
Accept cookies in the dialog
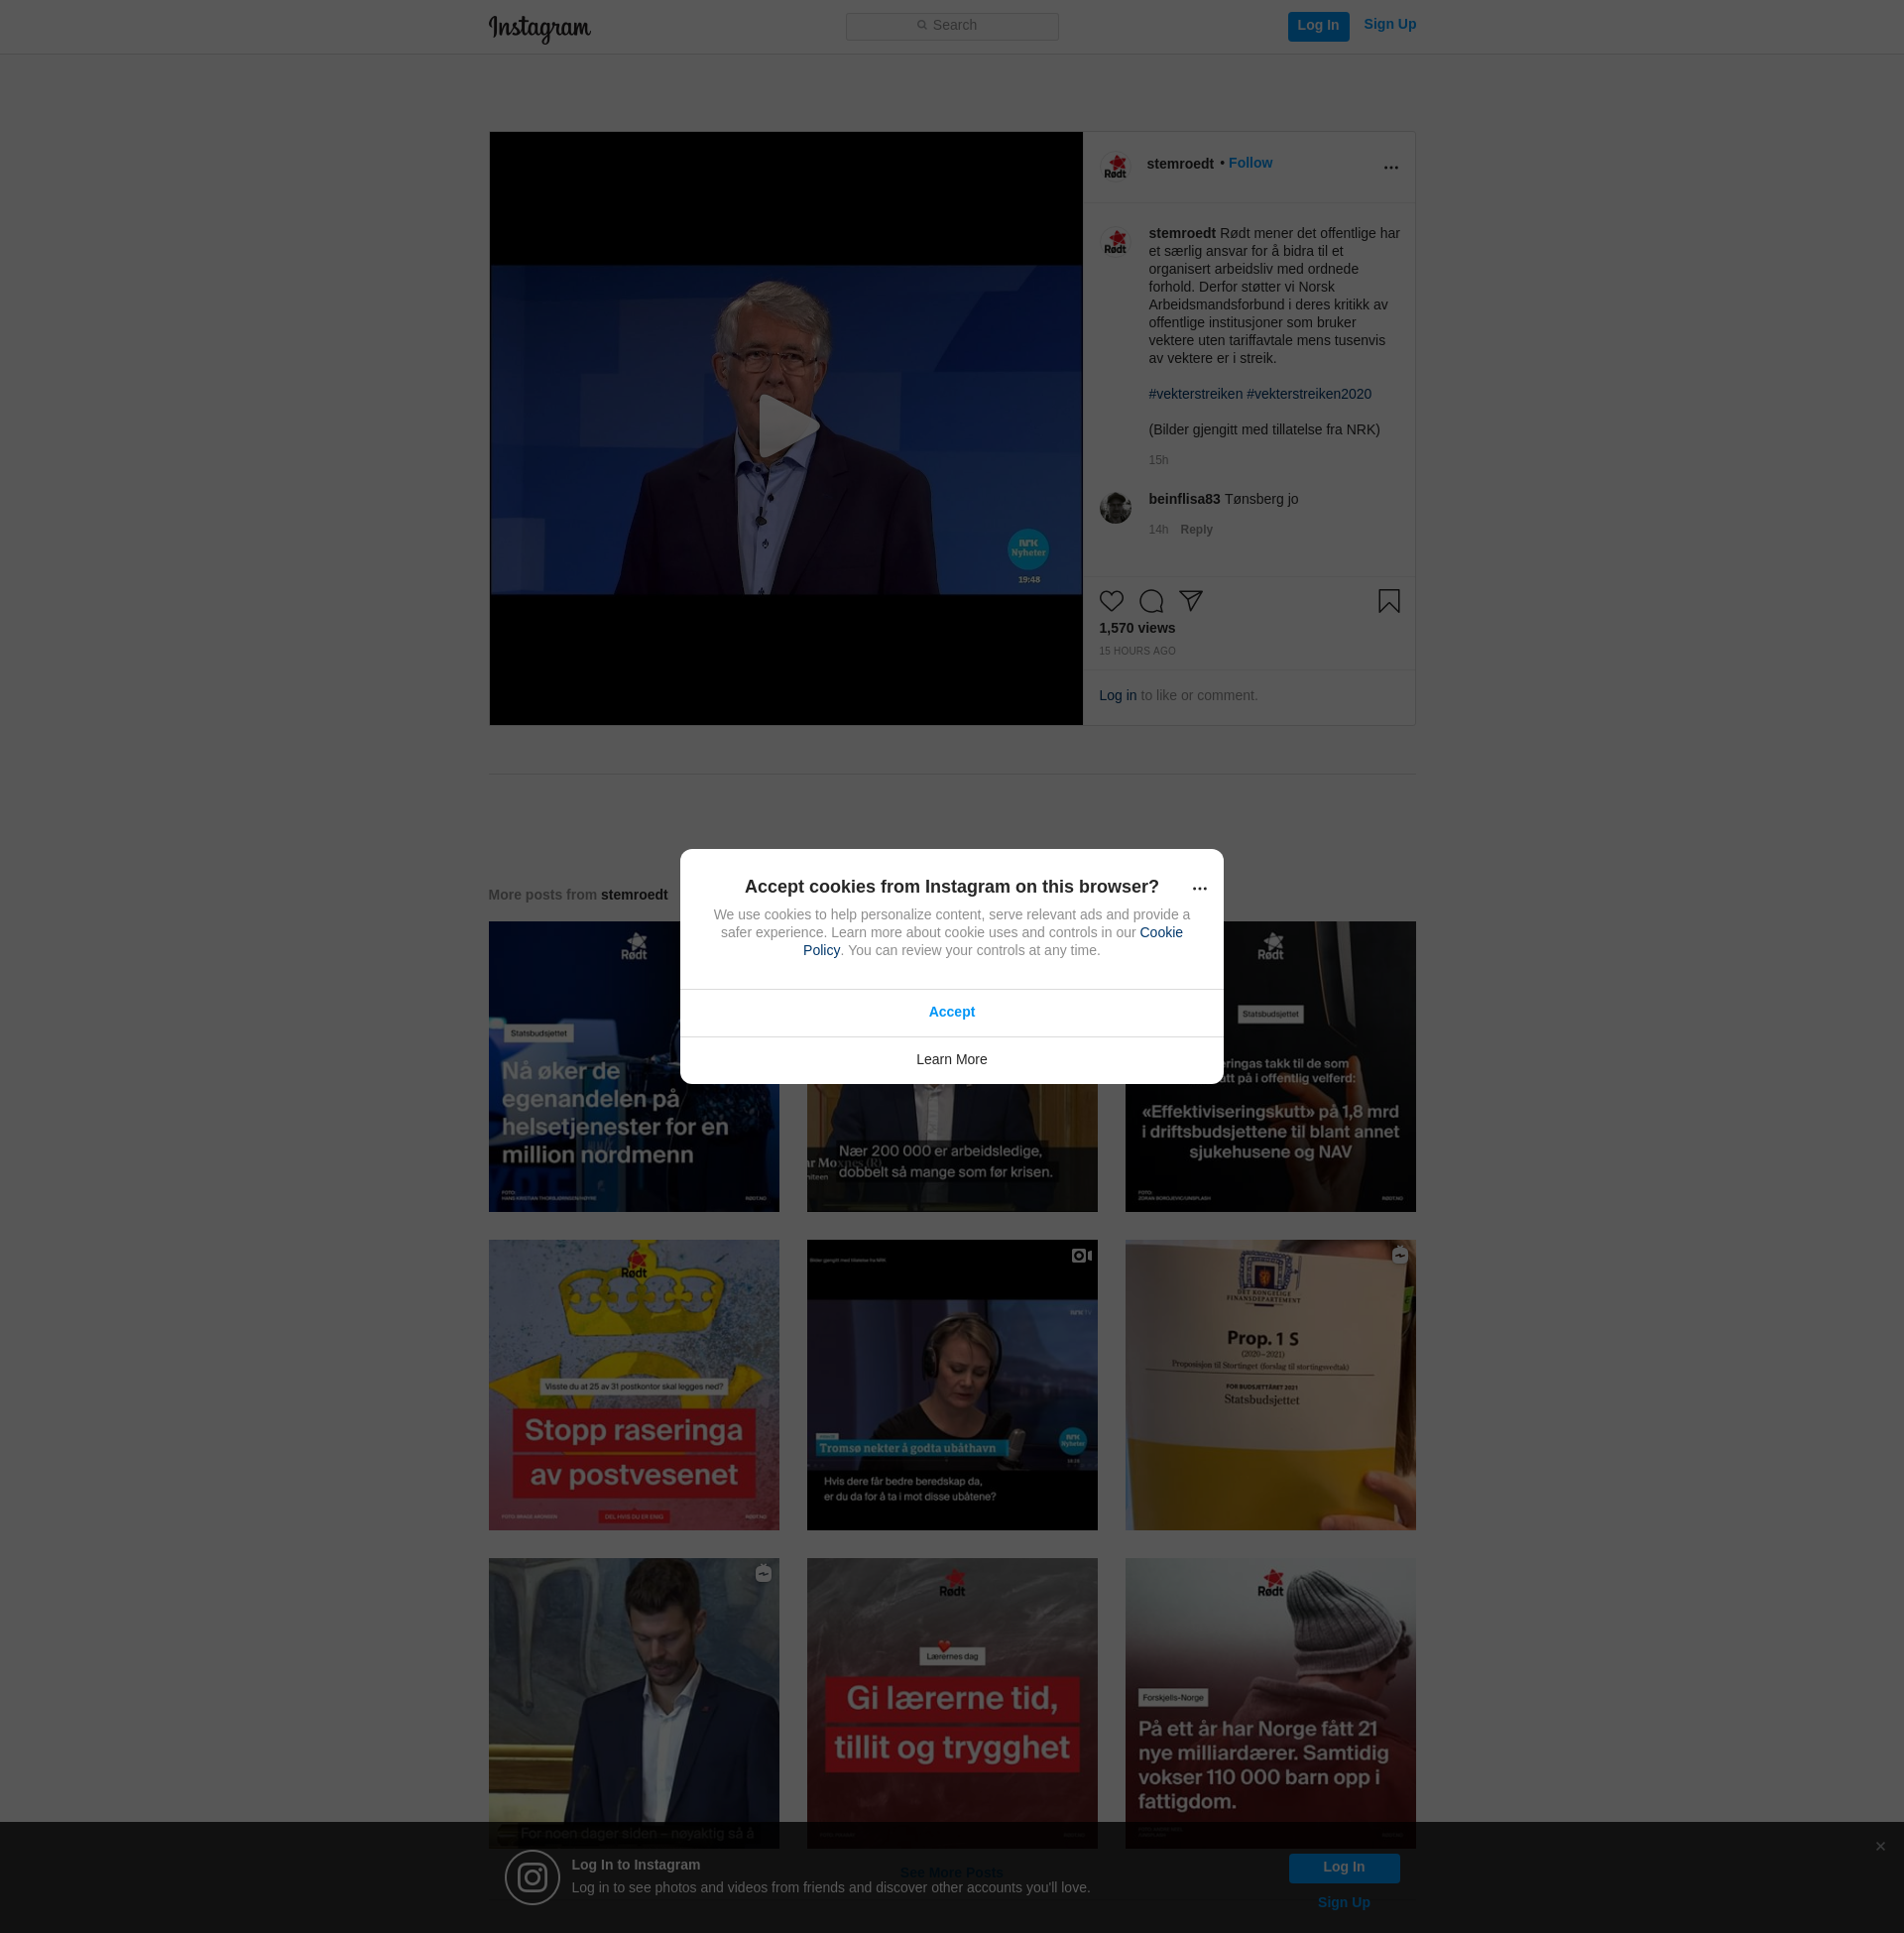[951, 1012]
